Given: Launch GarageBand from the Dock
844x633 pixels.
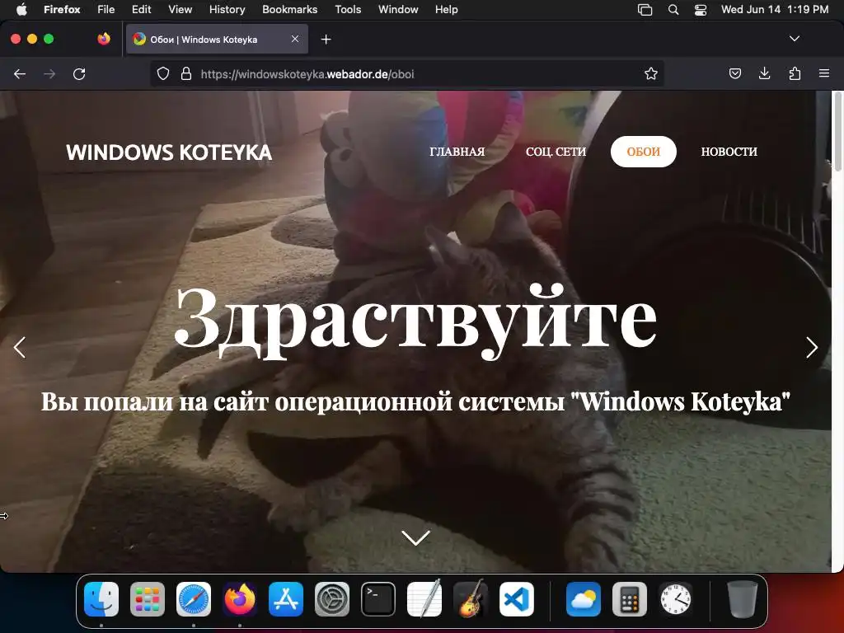Looking at the screenshot, I should pyautogui.click(x=471, y=599).
